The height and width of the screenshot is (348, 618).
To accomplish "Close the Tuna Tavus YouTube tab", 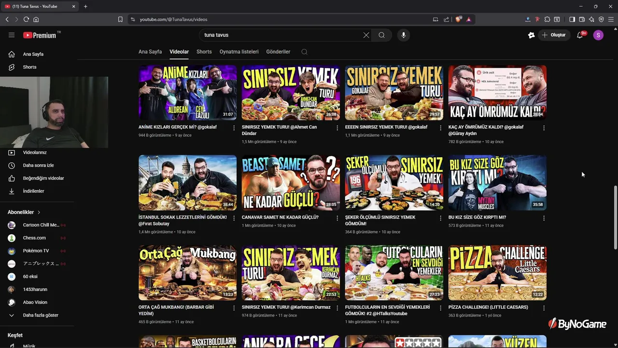I will click(73, 6).
